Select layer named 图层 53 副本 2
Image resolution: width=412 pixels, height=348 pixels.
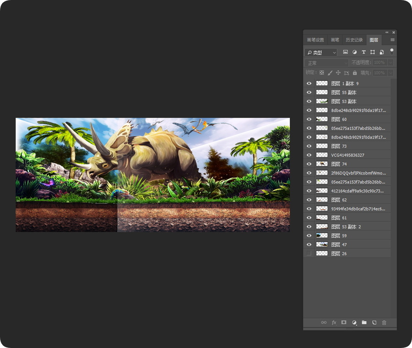[346, 227]
